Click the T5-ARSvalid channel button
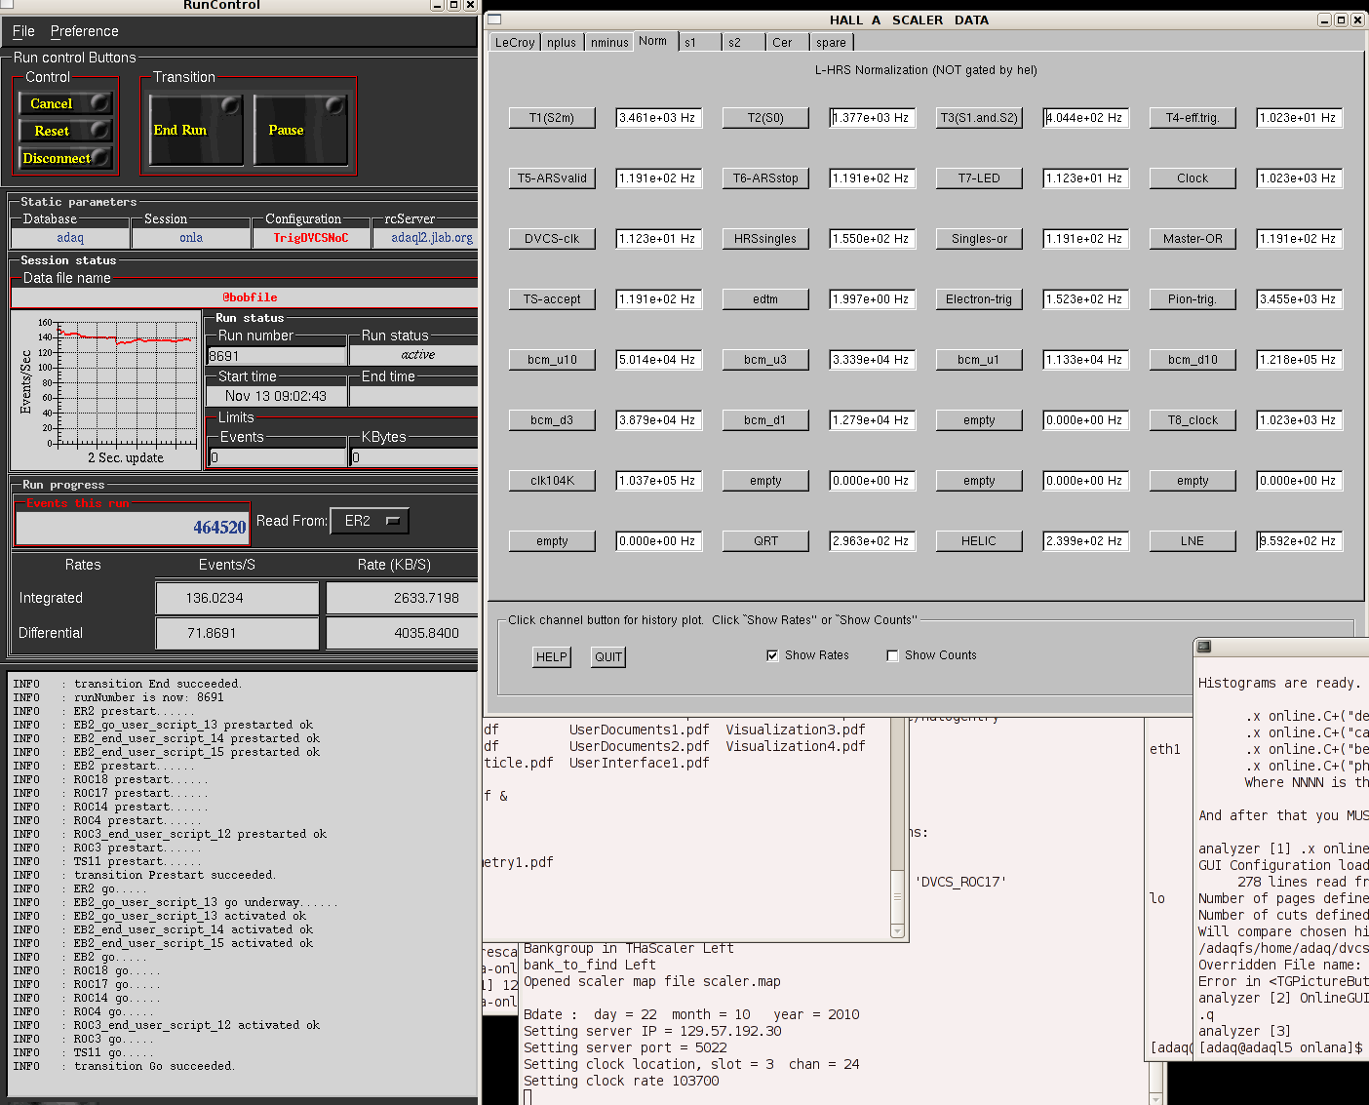1369x1105 pixels. (x=552, y=178)
